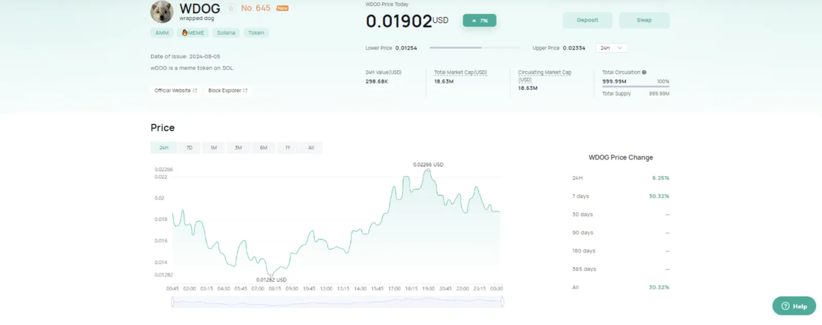Click the WDOG dog avatar image
Screen dimensions: 822x325
click(x=162, y=11)
